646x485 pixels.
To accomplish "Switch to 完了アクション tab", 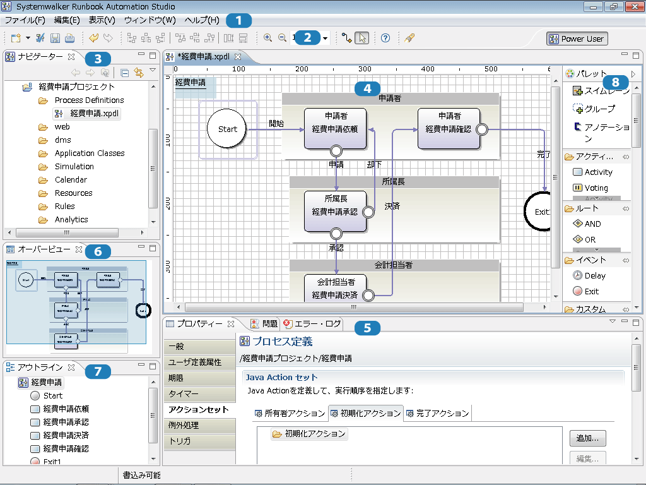I will 438,413.
